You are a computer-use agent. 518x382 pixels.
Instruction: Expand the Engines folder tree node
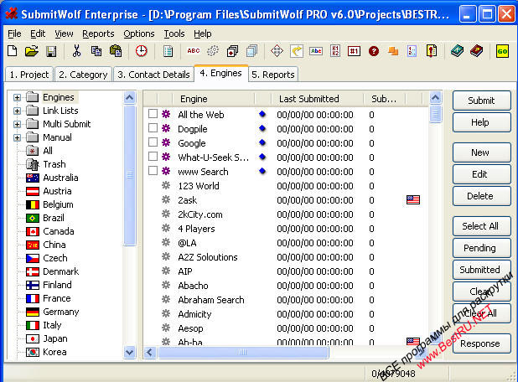[17, 97]
